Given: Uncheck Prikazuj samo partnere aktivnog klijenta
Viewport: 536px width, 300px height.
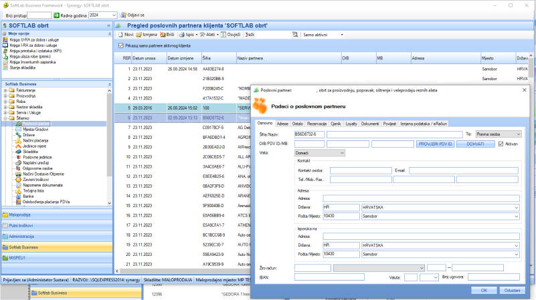Looking at the screenshot, I should 120,45.
